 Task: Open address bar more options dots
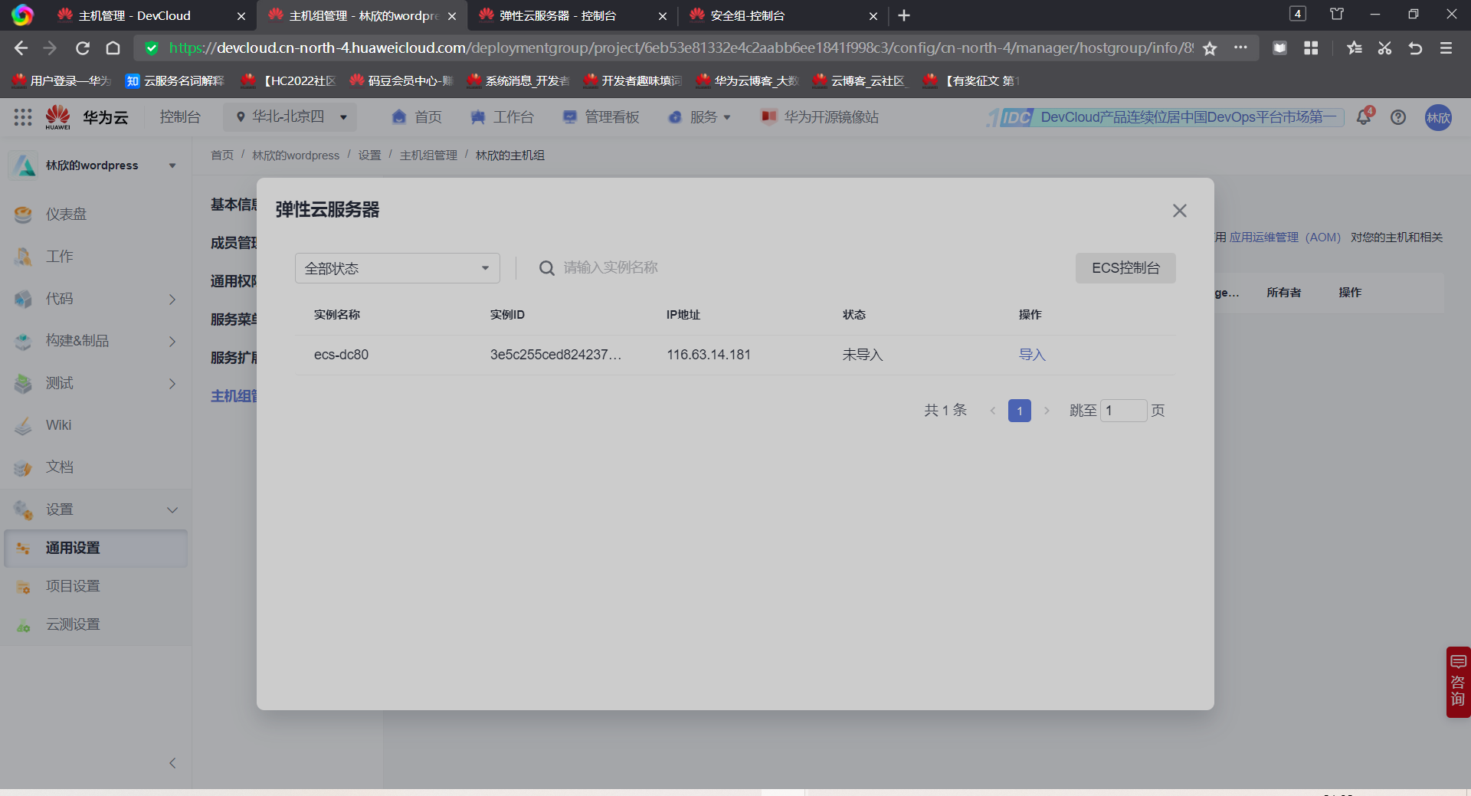click(1240, 47)
